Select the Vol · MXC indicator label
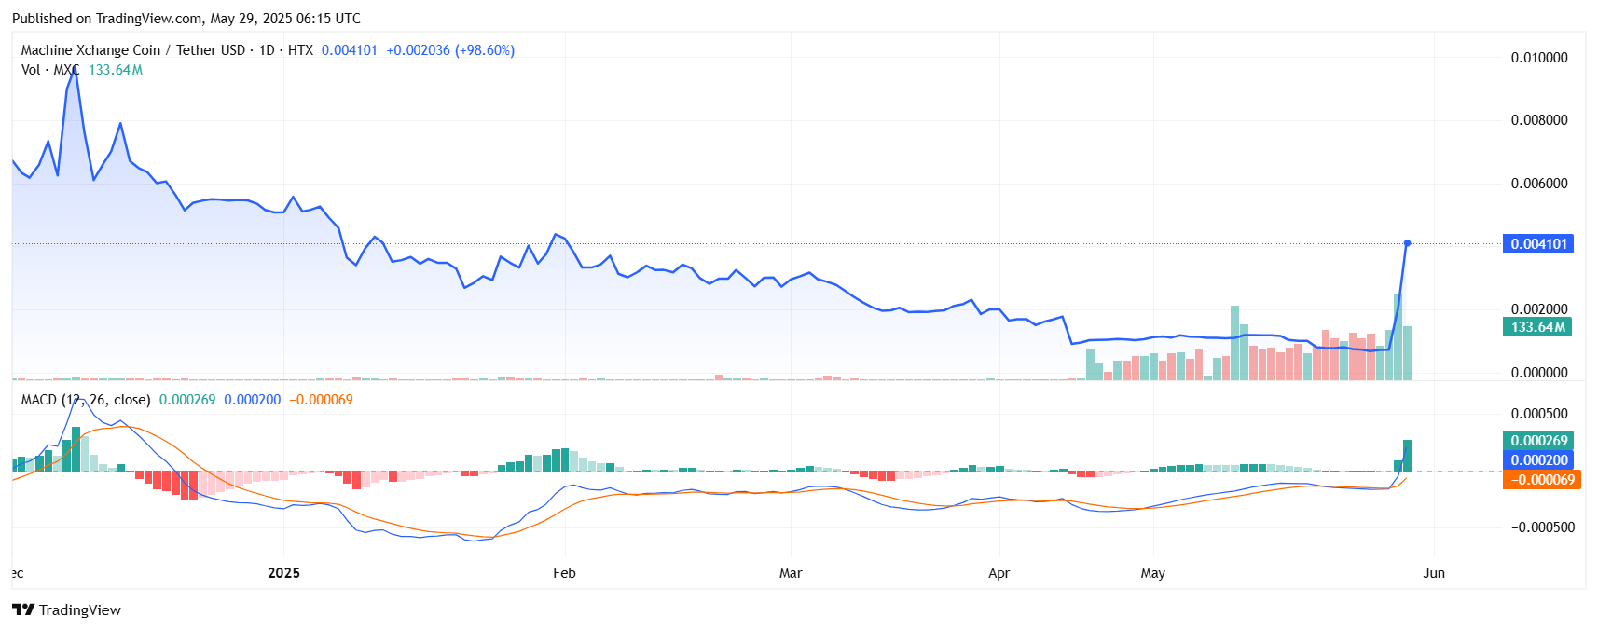Screen dimensions: 1598x630 (49, 70)
